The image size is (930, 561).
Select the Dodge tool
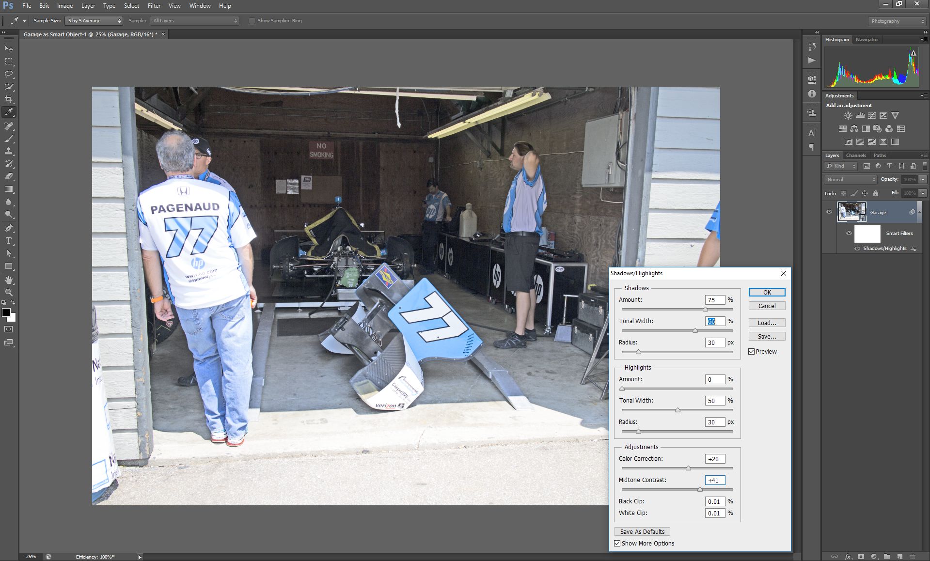coord(9,214)
